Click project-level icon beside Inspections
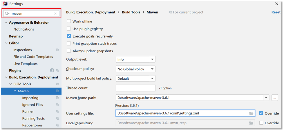Viewport: 284px width, 131px height. [57, 50]
